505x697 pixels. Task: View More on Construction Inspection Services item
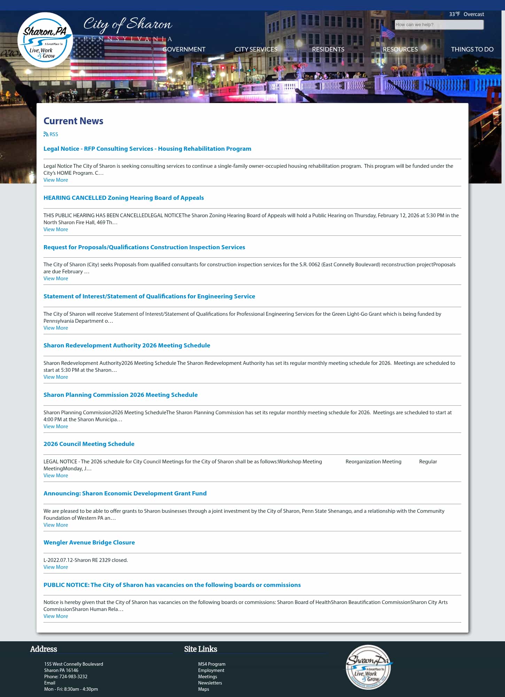click(x=56, y=279)
